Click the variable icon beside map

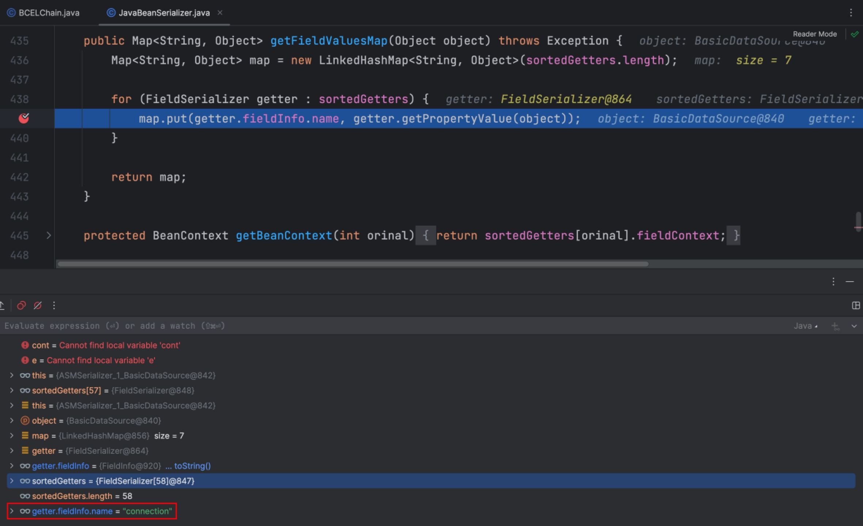tap(25, 435)
